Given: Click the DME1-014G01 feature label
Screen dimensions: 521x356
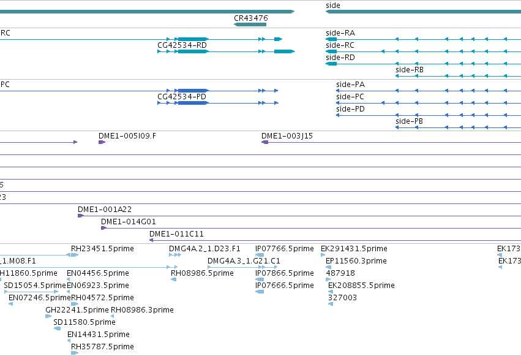Looking at the screenshot, I should point(128,222).
